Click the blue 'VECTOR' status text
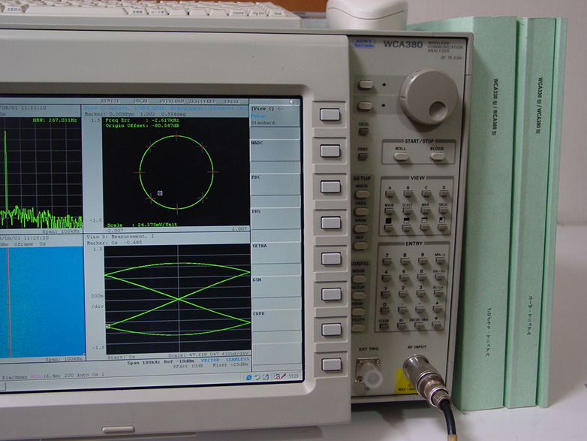Screen dimensions: 587x441 pos(210,360)
